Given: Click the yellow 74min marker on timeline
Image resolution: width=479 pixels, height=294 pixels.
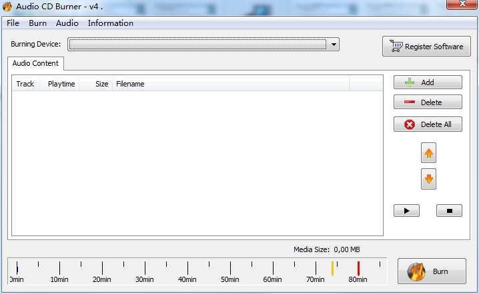Looking at the screenshot, I should 332,269.
